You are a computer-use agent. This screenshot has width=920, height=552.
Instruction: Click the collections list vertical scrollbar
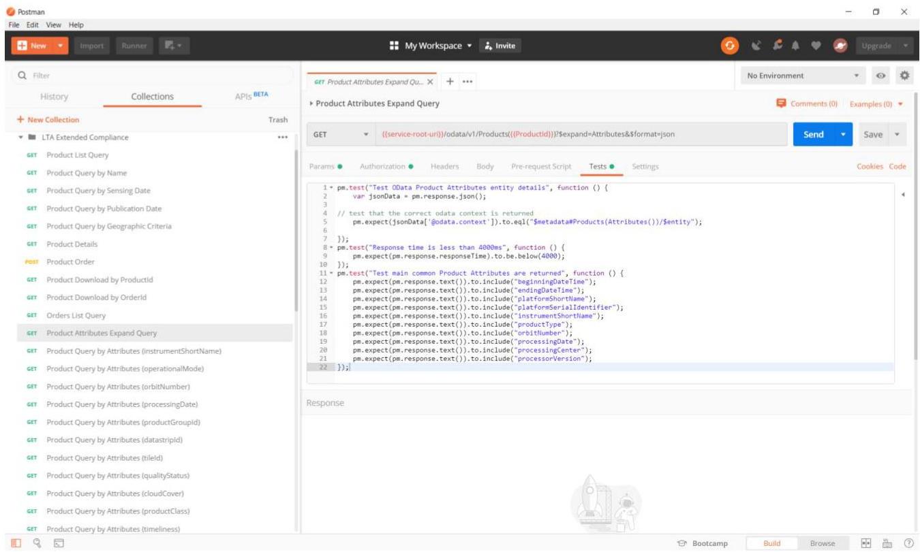pos(296,231)
